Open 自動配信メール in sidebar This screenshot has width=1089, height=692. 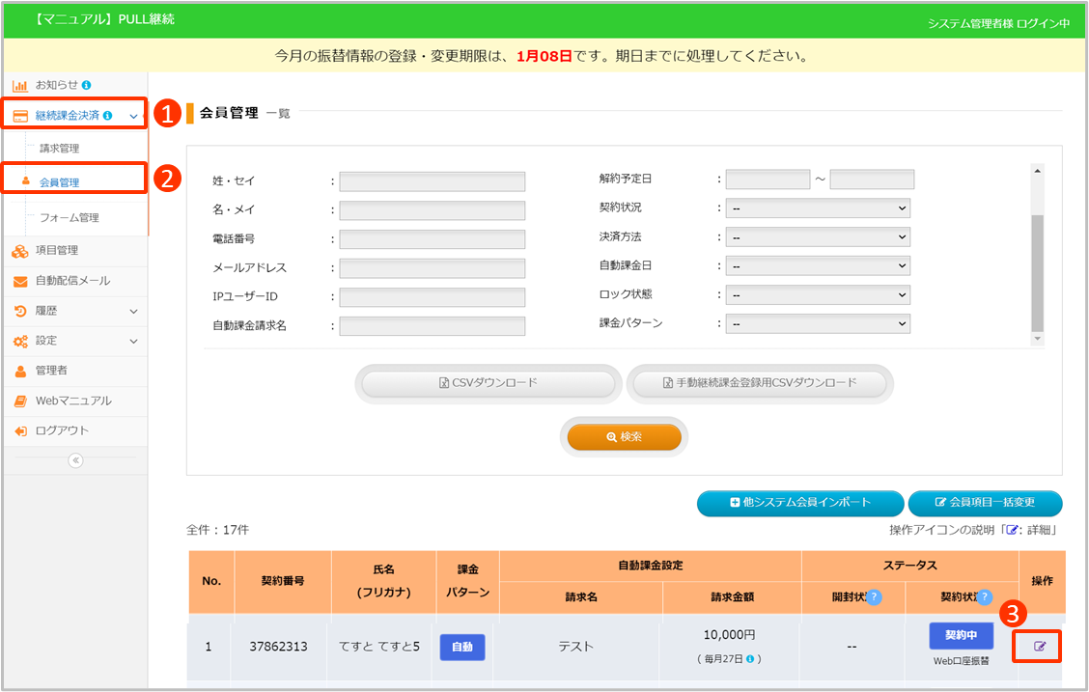pos(72,281)
